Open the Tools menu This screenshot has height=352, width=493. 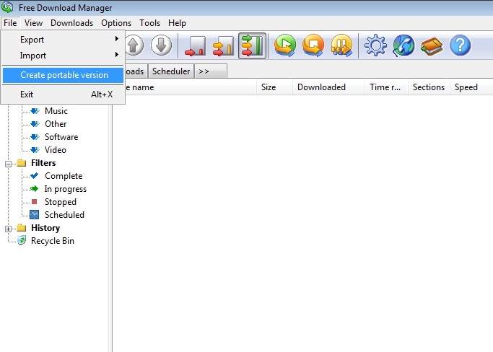pos(149,23)
